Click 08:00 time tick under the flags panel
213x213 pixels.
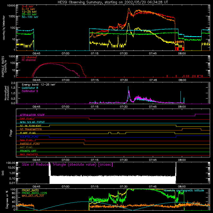182,160
